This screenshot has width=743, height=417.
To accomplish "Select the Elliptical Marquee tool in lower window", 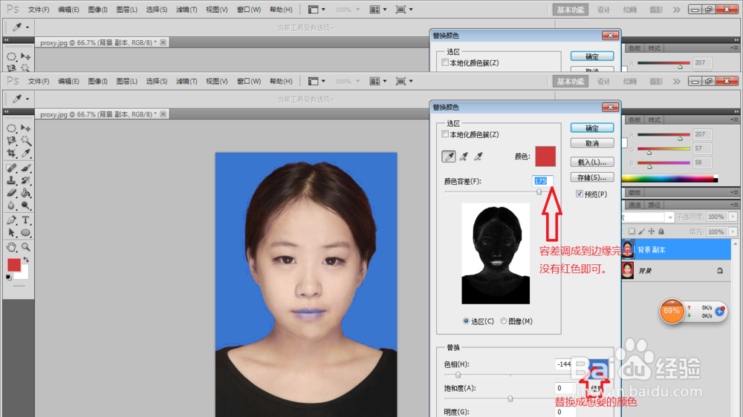I will click(11, 128).
